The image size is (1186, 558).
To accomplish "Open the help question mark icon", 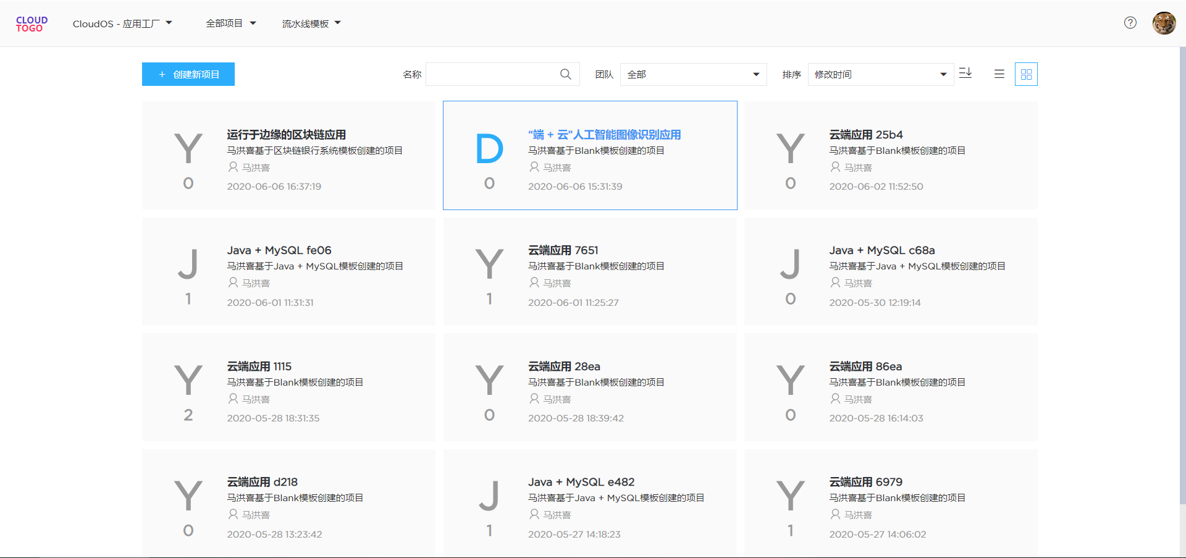I will click(1130, 23).
